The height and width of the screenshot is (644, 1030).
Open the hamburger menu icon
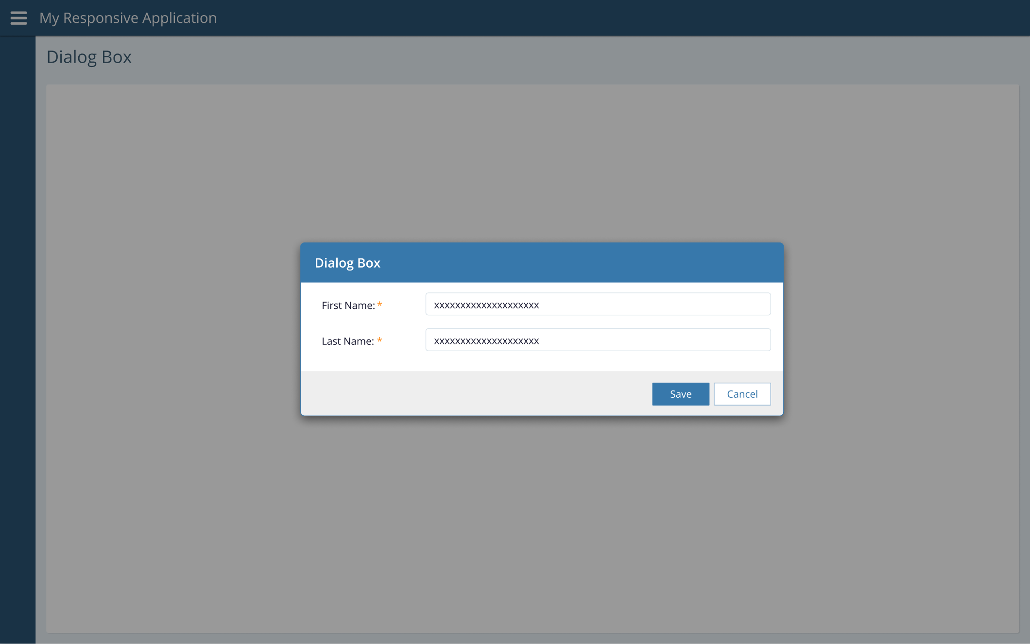pyautogui.click(x=18, y=18)
